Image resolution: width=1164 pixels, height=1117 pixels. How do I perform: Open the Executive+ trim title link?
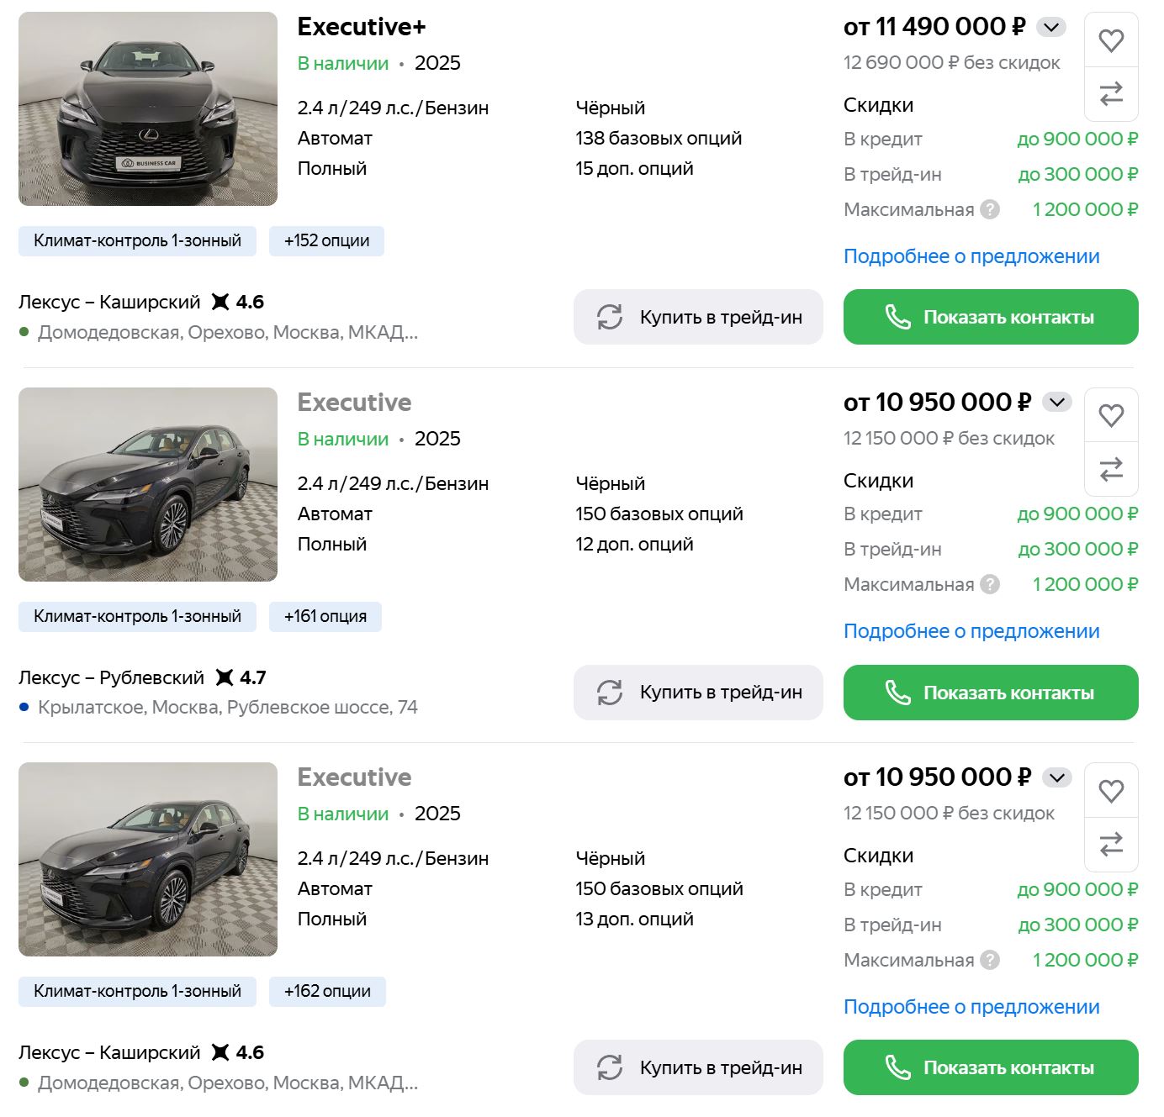362,27
